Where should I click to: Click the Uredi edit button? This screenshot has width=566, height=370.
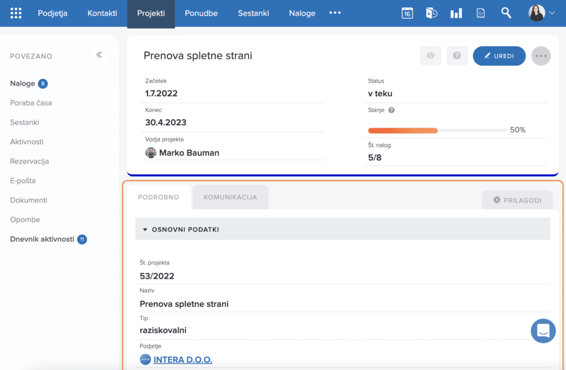499,56
